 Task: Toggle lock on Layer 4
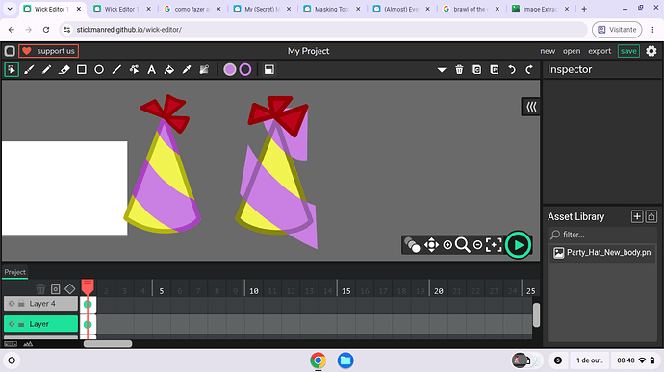pos(21,304)
